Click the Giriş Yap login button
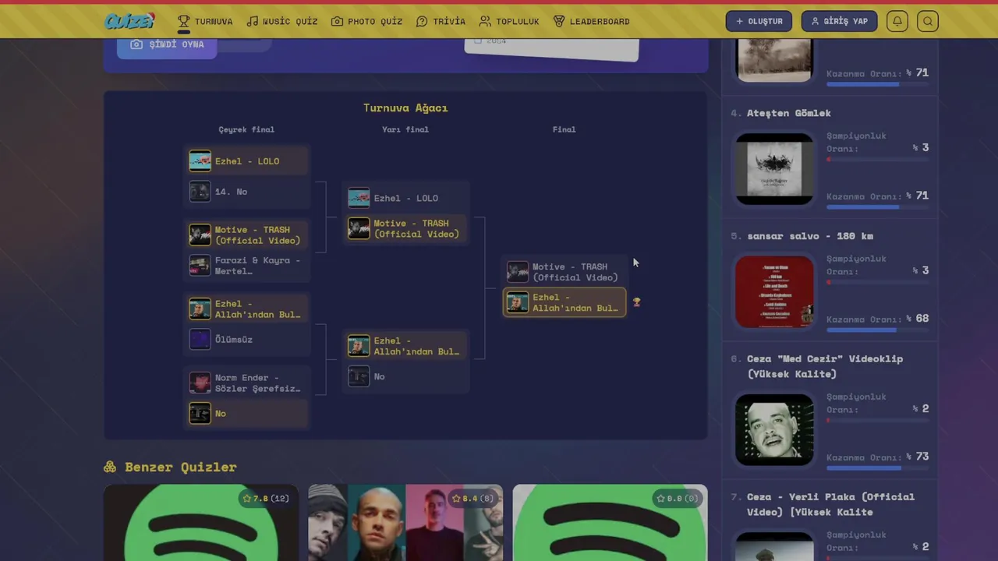998x561 pixels. [x=839, y=21]
